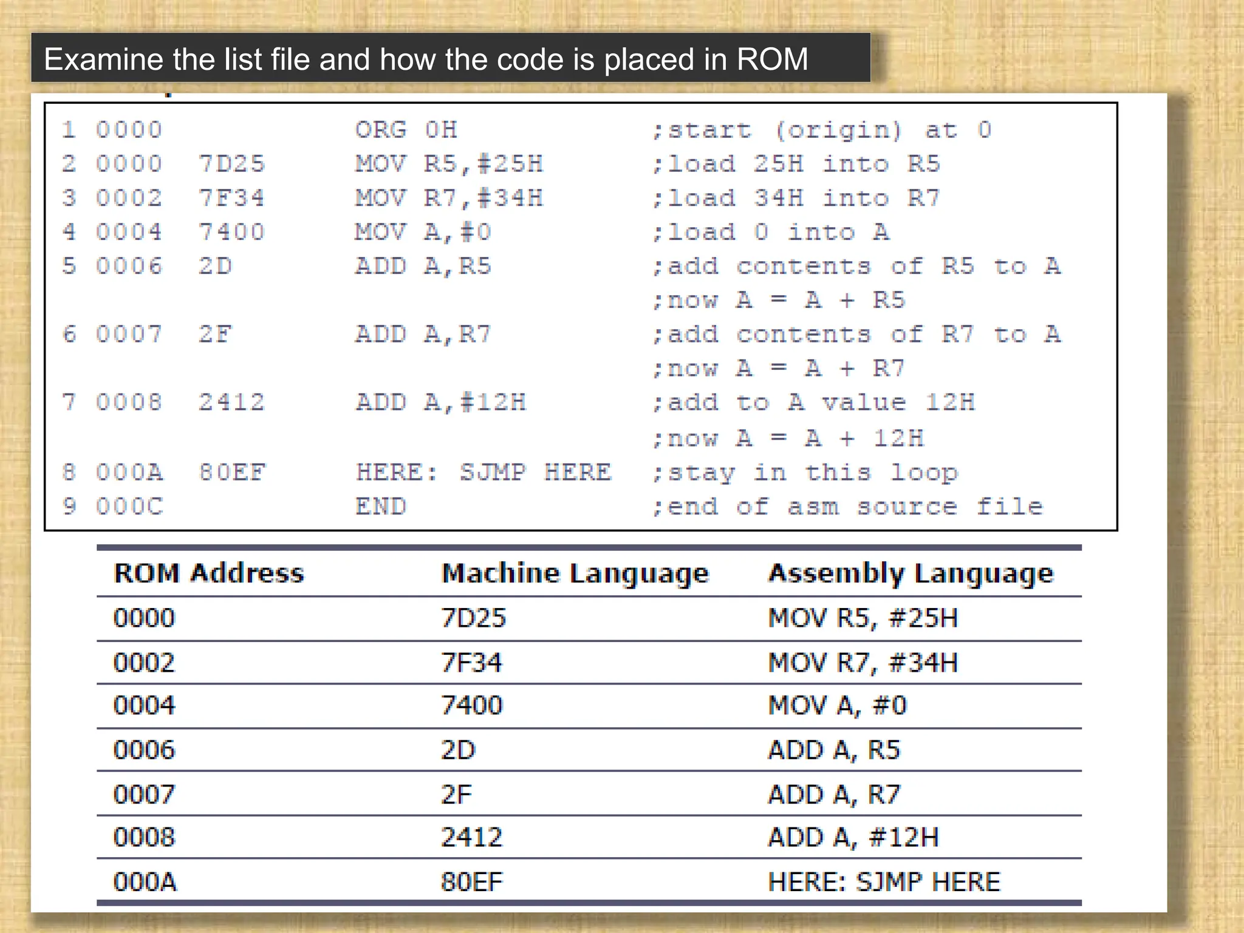Click 'MOV R7,#34H' in the list file
1244x933 pixels.
tap(449, 198)
